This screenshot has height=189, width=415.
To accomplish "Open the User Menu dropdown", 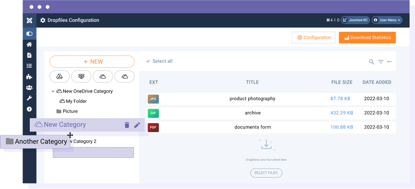I will [387, 20].
